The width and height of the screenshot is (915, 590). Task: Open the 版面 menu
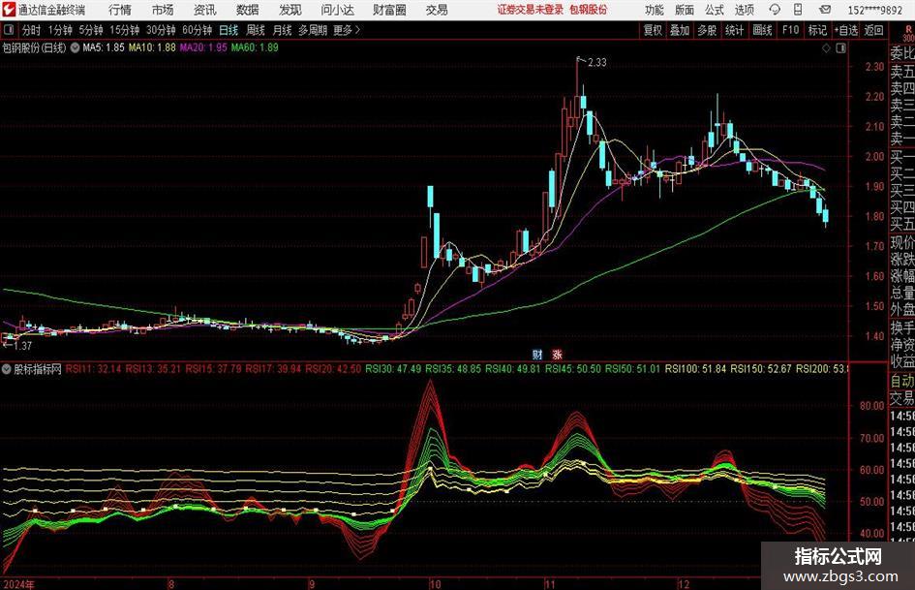click(685, 10)
